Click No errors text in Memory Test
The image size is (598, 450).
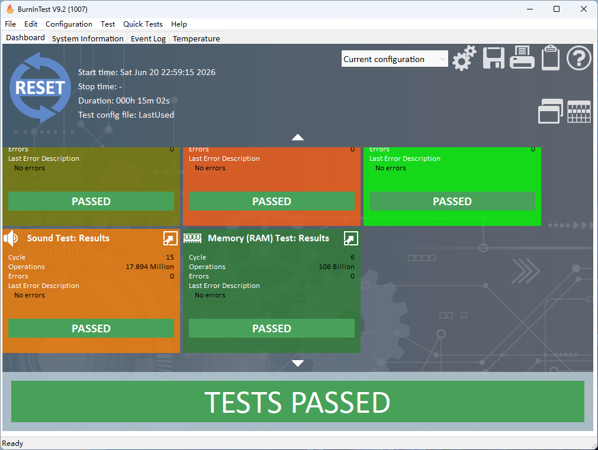210,295
